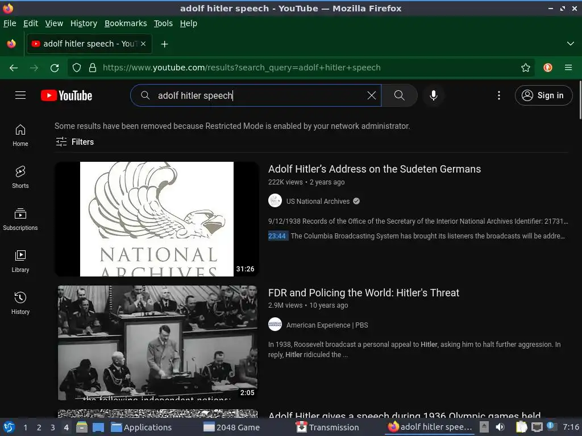
Task: Click the American Experience channel avatar
Action: coord(275,324)
